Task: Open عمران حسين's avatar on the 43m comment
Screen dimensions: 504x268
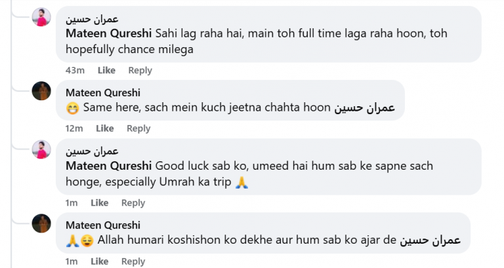Action: [x=41, y=17]
